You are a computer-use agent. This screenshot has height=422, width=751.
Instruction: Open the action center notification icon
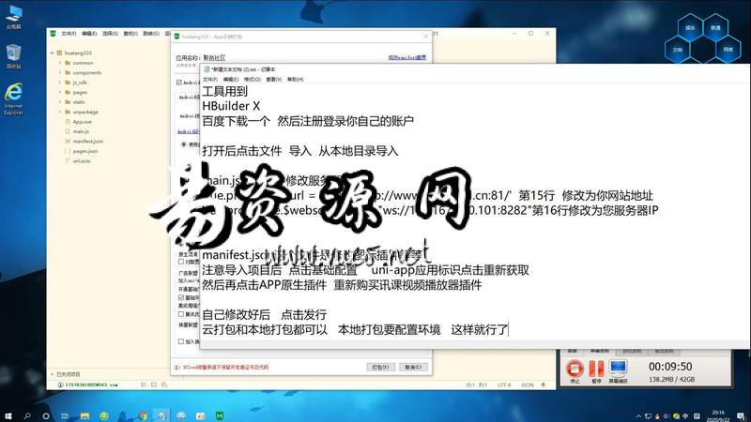pyautogui.click(x=741, y=416)
